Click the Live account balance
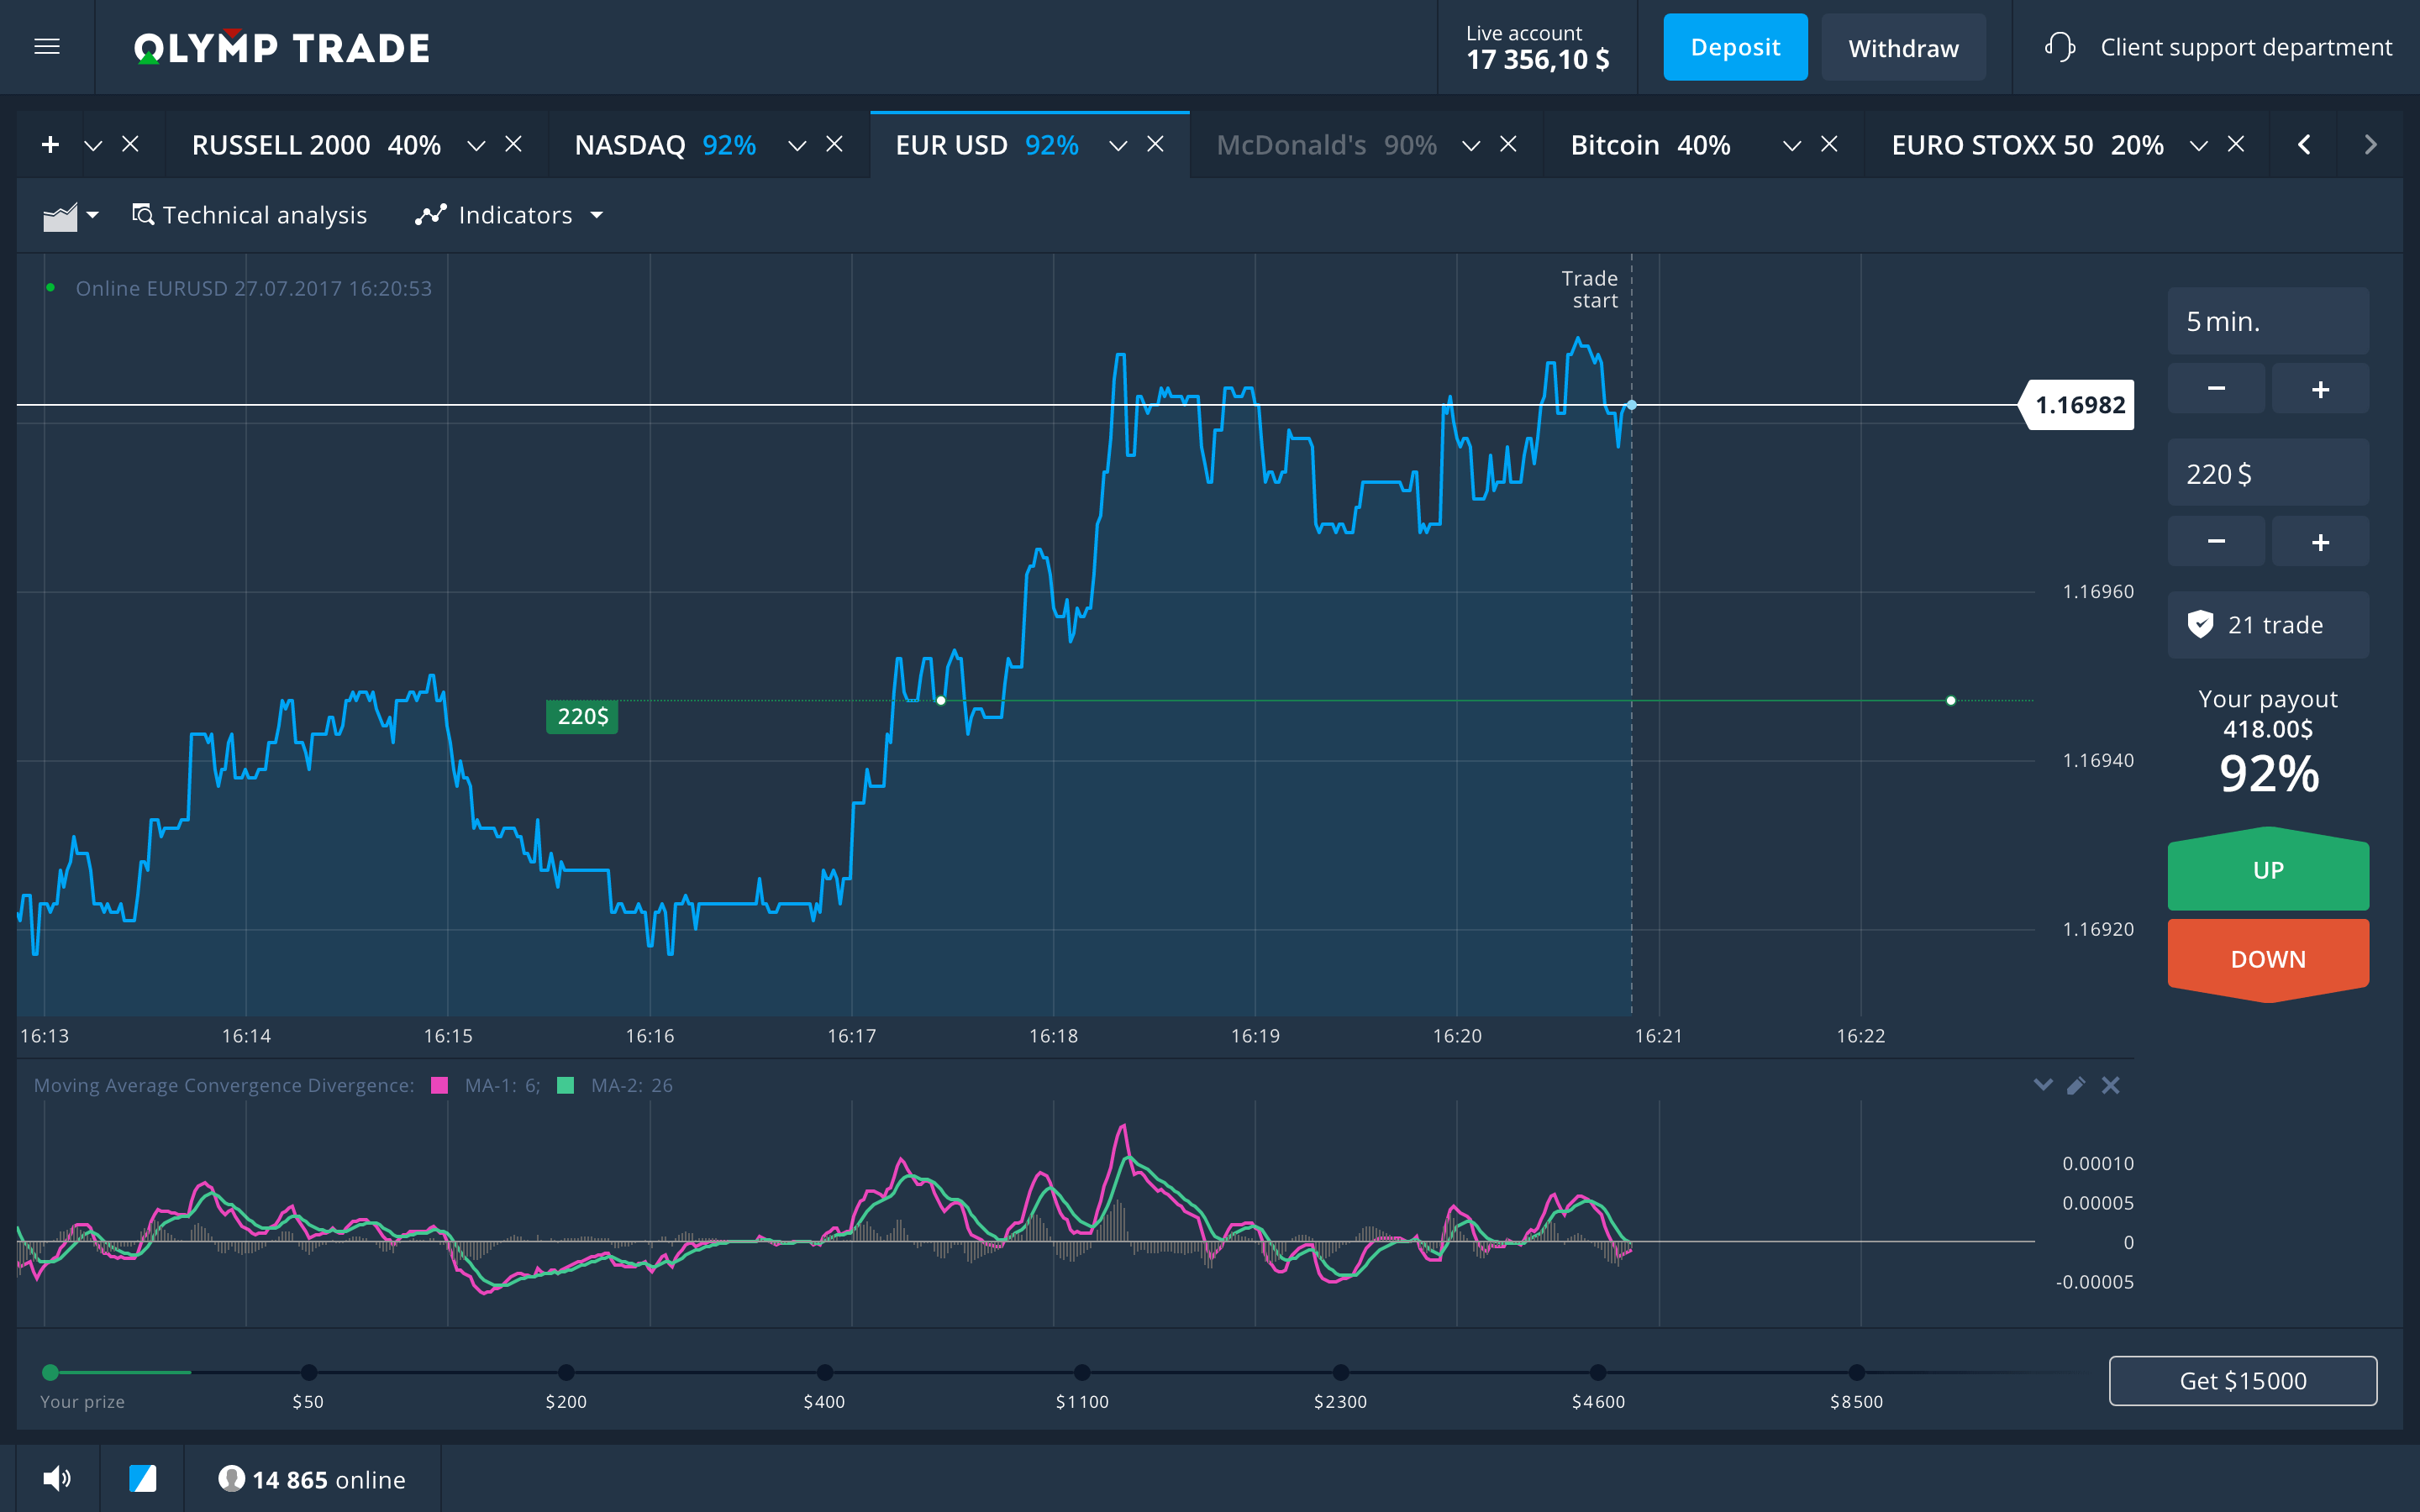 pos(1537,48)
